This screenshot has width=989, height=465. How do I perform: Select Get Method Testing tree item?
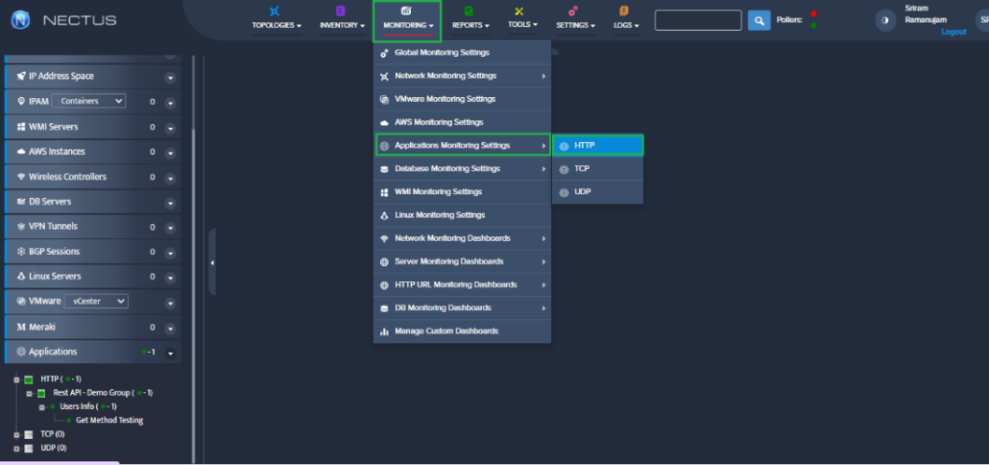[x=109, y=420]
